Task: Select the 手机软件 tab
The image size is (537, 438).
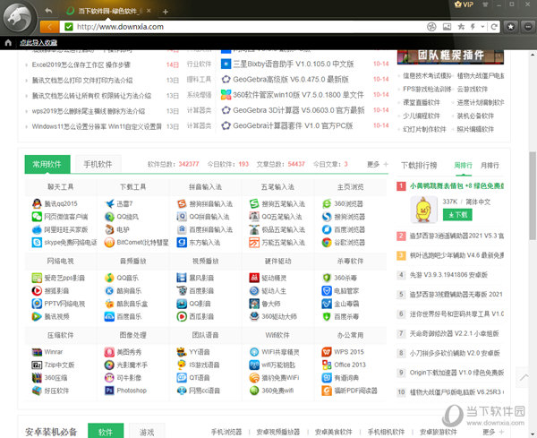Action: pos(98,164)
